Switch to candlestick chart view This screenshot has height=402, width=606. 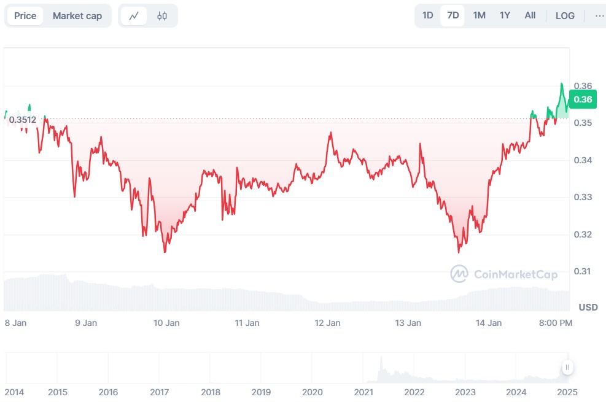click(162, 16)
